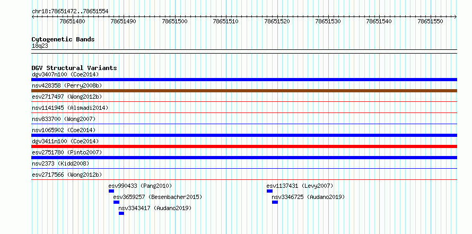The height and width of the screenshot is (234, 472).
Task: Select the blue esv2751780 variant bar
Action: tap(244, 158)
